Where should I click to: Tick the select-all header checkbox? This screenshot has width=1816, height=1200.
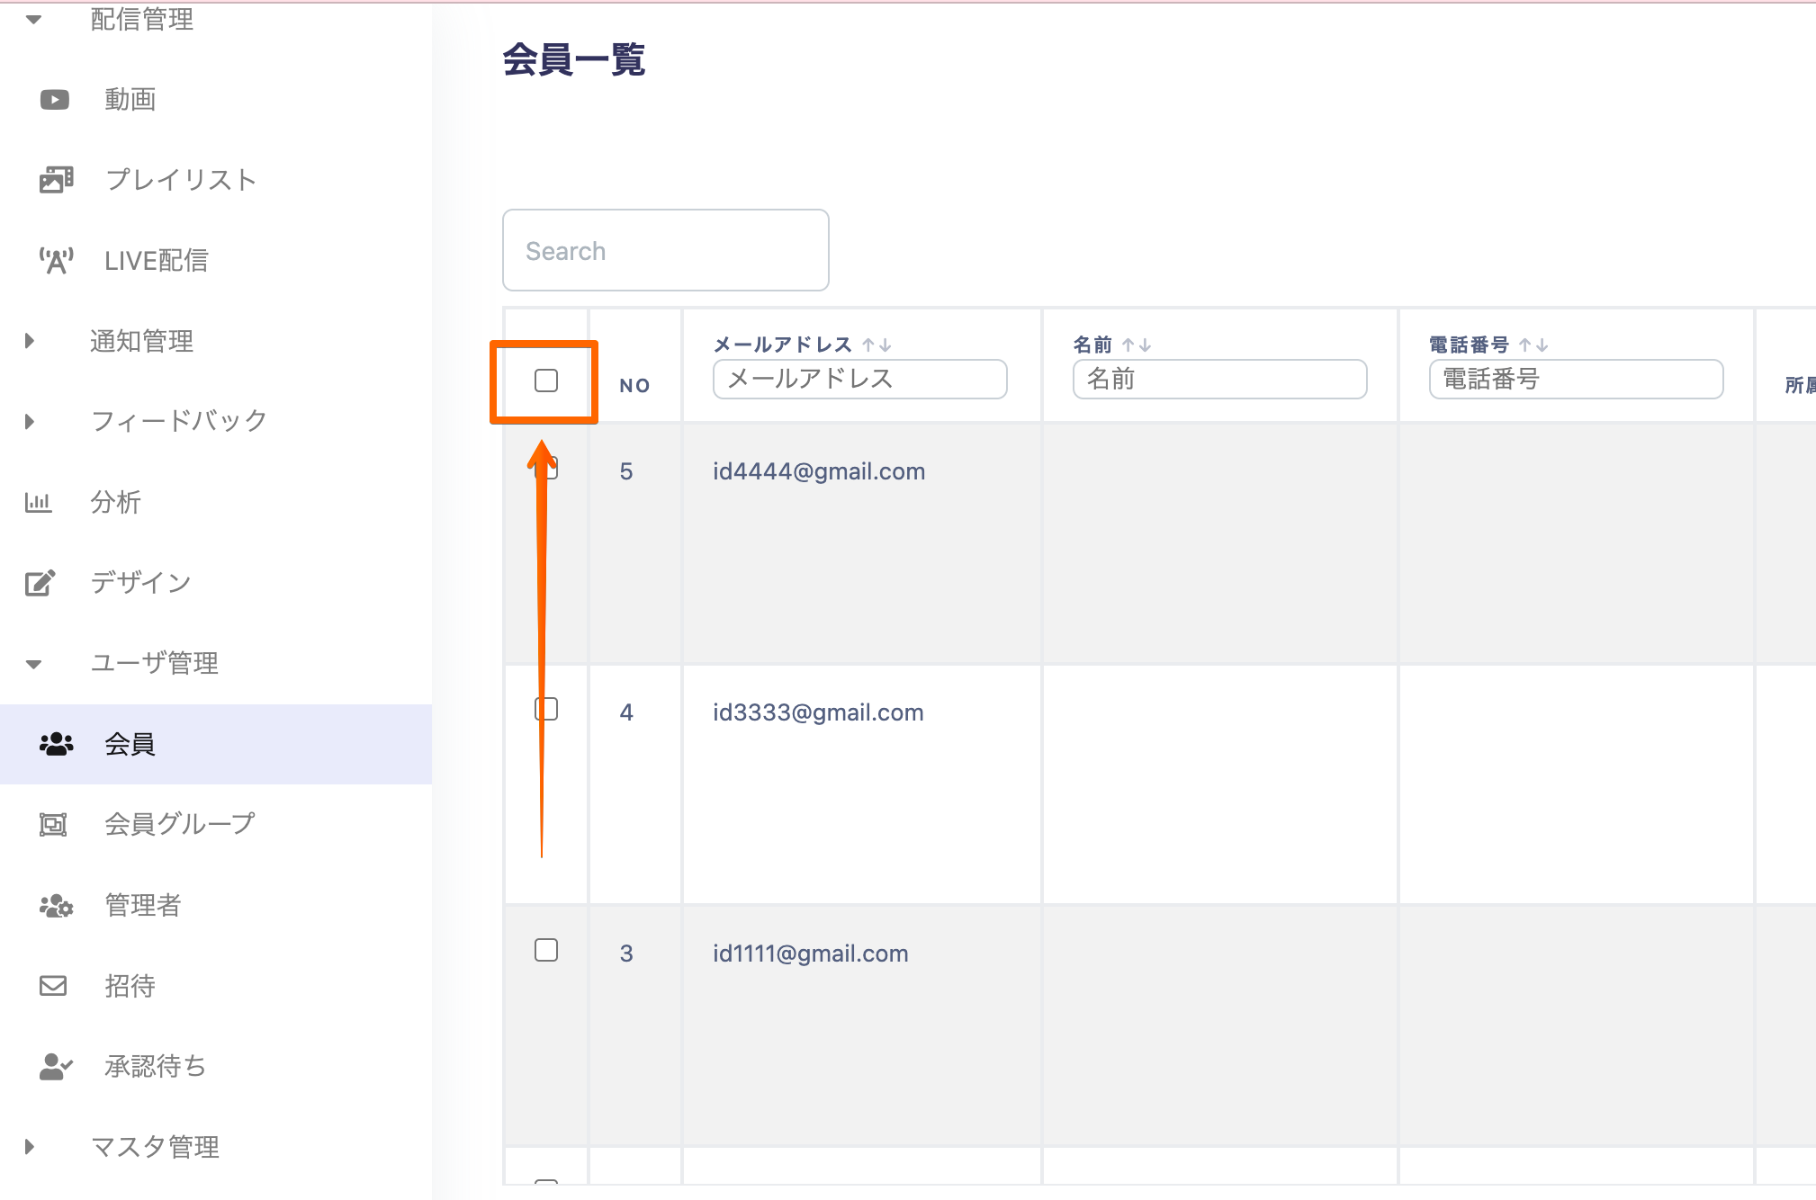click(x=546, y=381)
